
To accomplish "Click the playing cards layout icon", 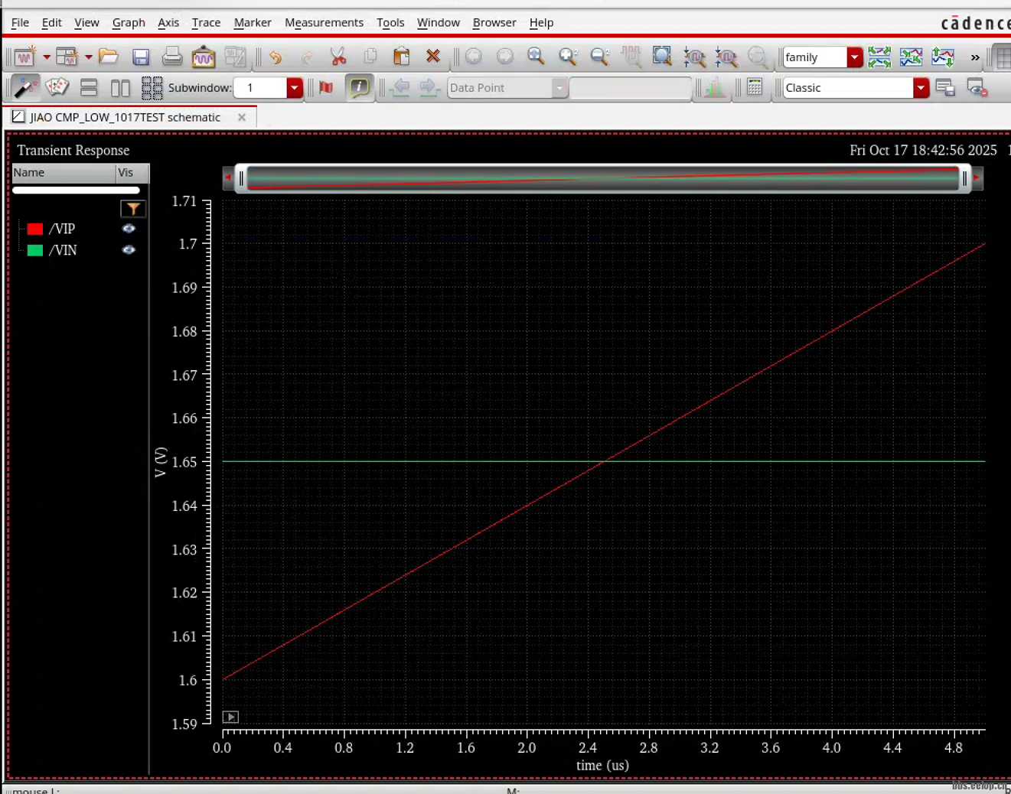I will point(57,87).
